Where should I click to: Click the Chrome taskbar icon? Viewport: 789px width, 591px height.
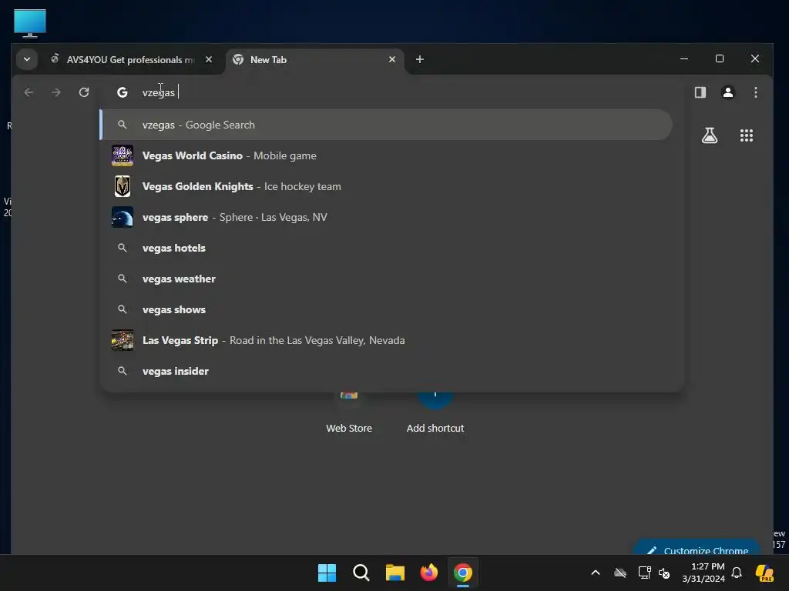point(463,573)
